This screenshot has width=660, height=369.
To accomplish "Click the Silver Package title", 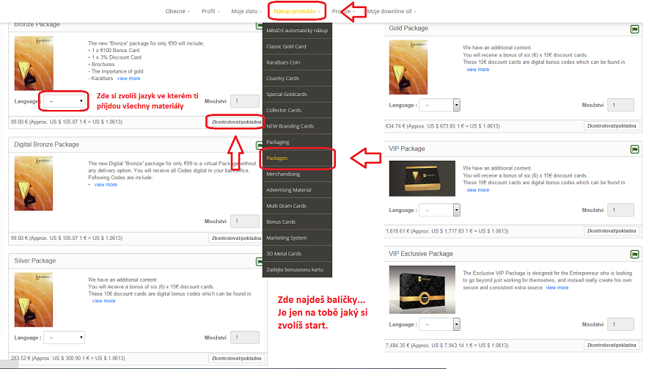I will pyautogui.click(x=35, y=260).
